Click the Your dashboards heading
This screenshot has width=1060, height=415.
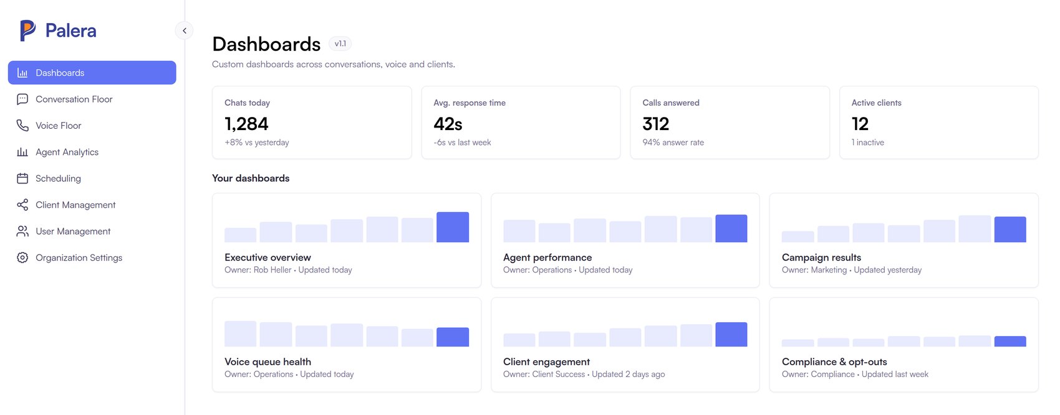[x=251, y=178]
